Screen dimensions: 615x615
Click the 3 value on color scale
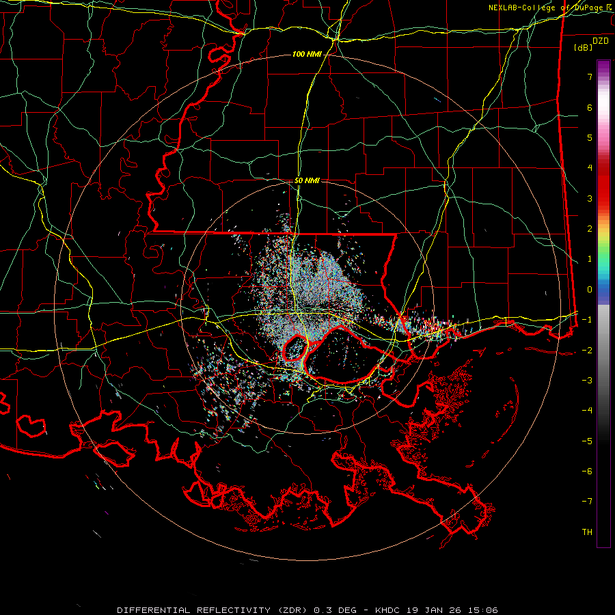click(x=590, y=198)
